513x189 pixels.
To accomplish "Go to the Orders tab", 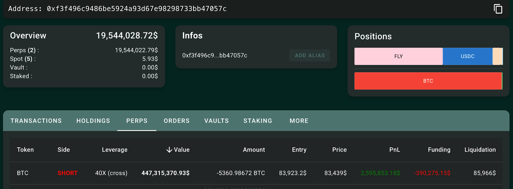I will (176, 121).
